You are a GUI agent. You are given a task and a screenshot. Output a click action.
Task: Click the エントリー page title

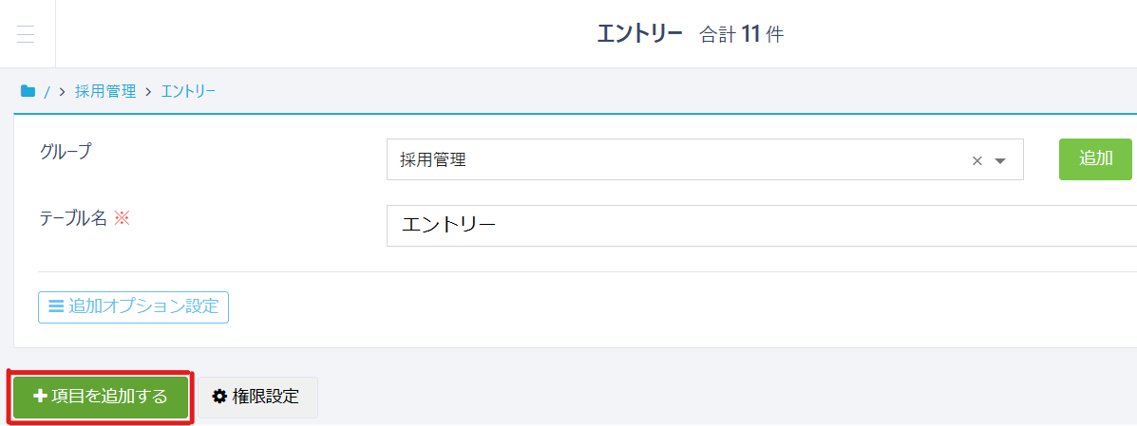pyautogui.click(x=639, y=34)
